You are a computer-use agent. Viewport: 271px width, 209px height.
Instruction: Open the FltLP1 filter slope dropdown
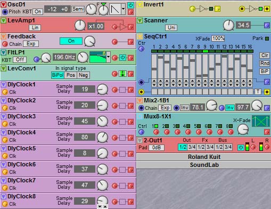(108, 57)
